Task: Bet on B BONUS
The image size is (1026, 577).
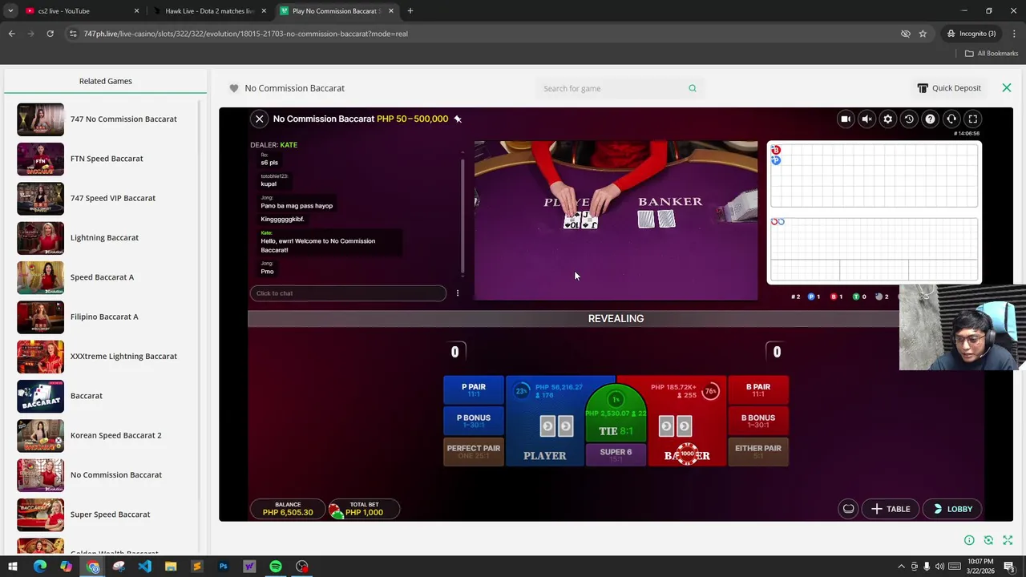Action: [x=757, y=420]
